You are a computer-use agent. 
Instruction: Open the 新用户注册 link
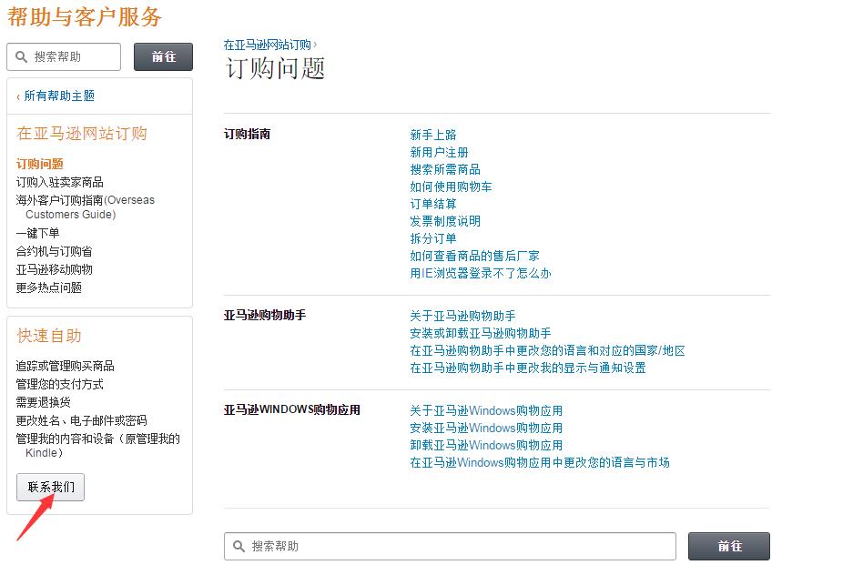[x=439, y=152]
